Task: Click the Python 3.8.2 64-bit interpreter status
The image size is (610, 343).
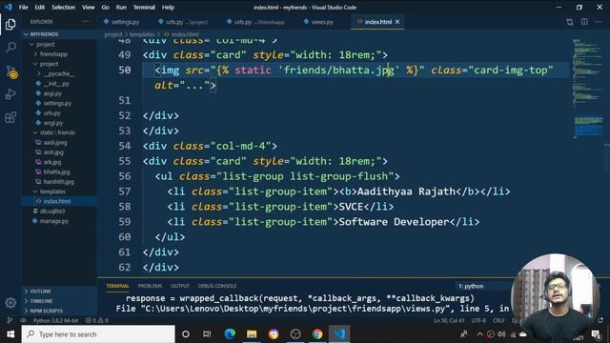Action: (55, 320)
